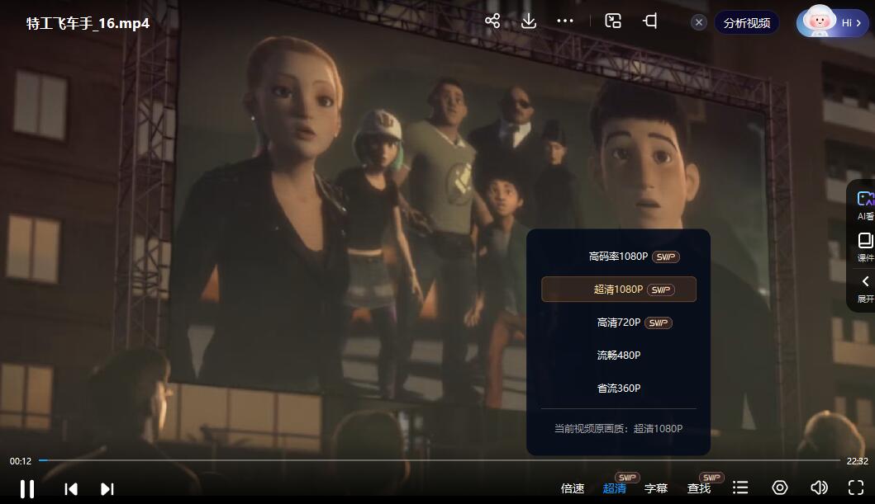Viewport: 875px width, 504px height.
Task: Select 省流360P quality option
Action: (619, 389)
